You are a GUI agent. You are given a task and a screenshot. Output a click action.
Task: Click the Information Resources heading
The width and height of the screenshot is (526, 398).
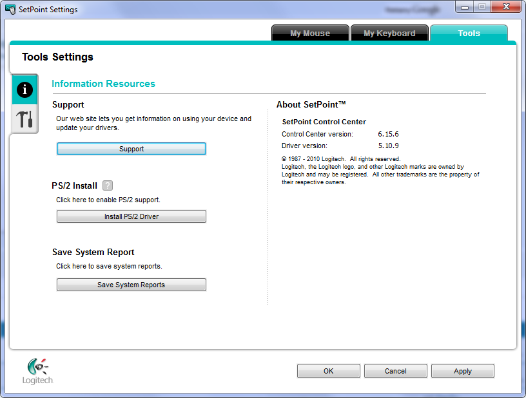click(x=103, y=84)
